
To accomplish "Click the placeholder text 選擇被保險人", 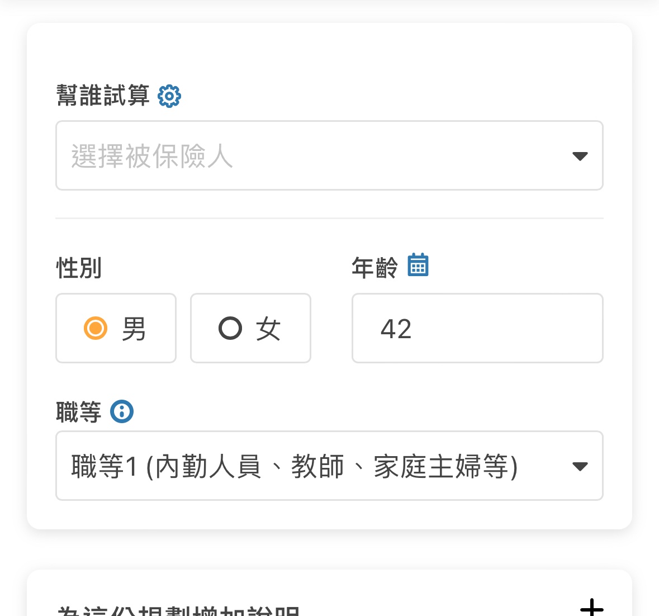I will [152, 156].
